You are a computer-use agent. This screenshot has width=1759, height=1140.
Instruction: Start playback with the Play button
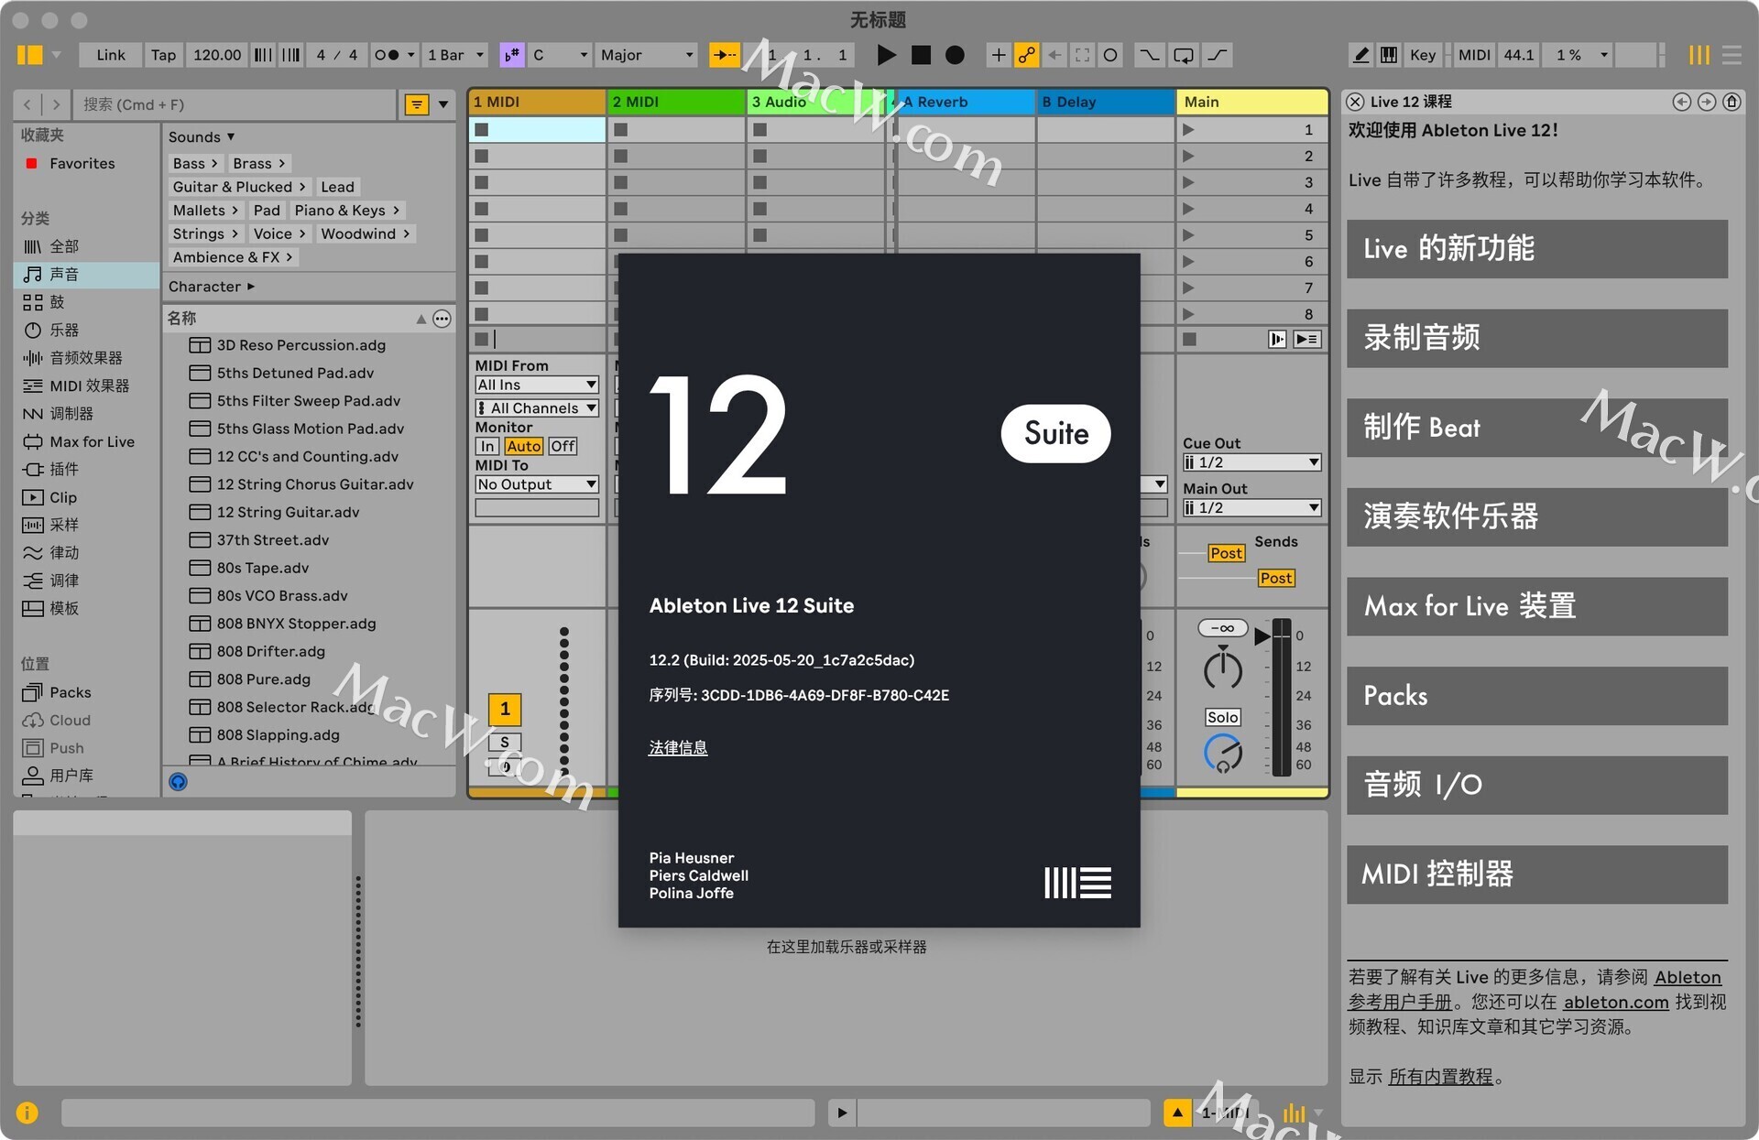(x=885, y=55)
